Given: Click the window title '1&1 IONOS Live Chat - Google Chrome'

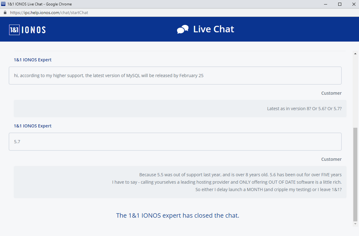Looking at the screenshot, I should (x=39, y=4).
